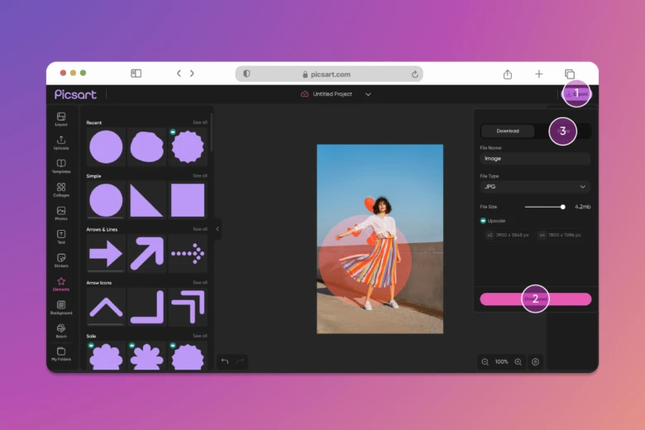
Task: Open canvas settings gear icon
Action: pos(535,362)
